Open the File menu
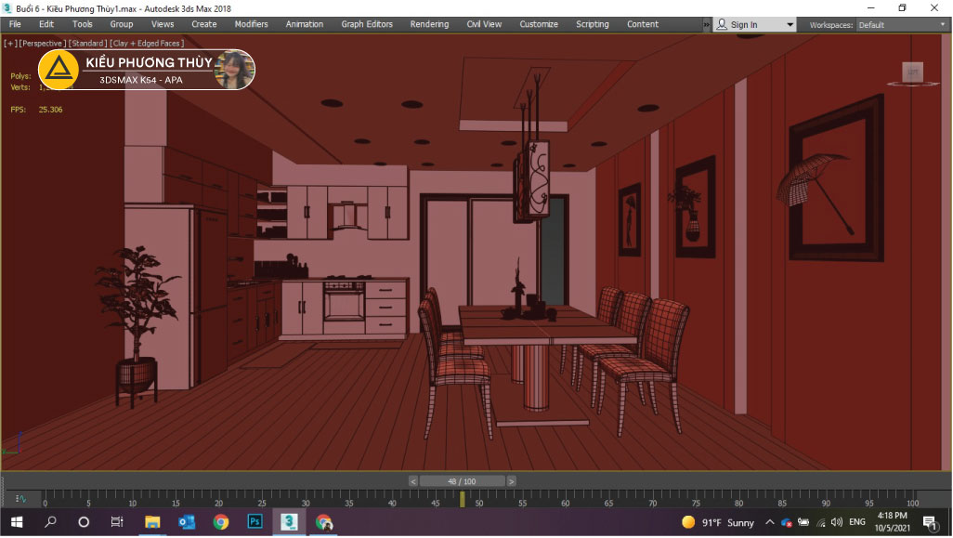The height and width of the screenshot is (538, 953). [x=15, y=24]
